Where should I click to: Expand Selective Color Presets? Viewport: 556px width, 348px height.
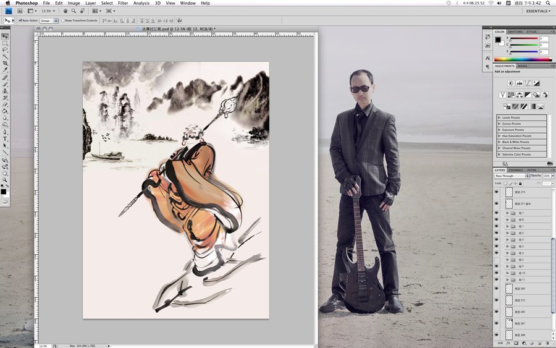coord(499,155)
